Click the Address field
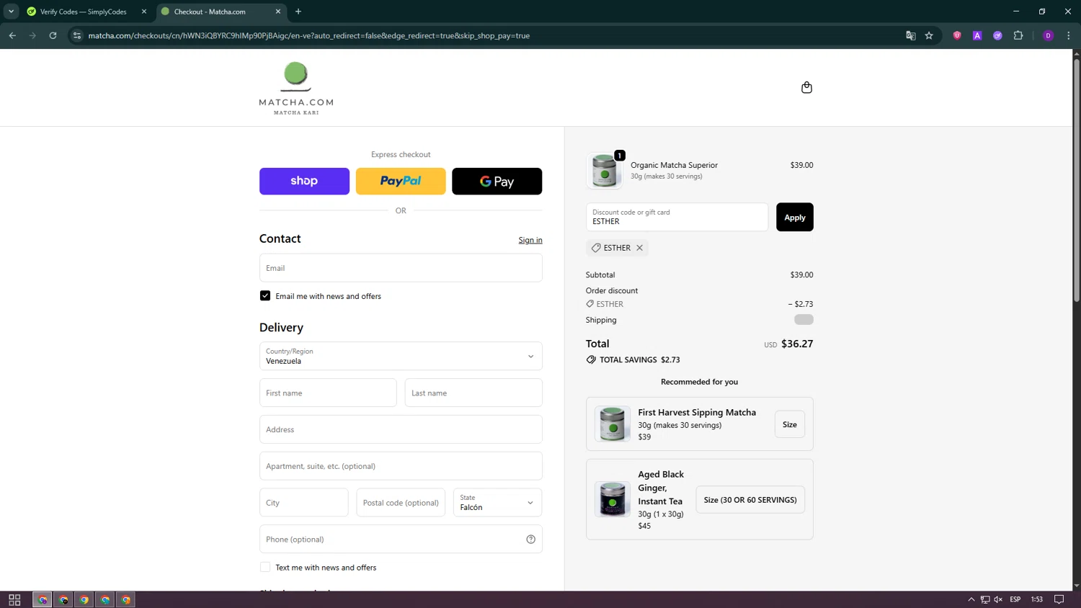Viewport: 1081px width, 608px height. click(401, 429)
